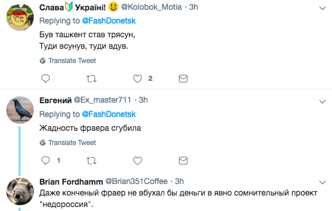Like the tweet with 2 likes

138,79
